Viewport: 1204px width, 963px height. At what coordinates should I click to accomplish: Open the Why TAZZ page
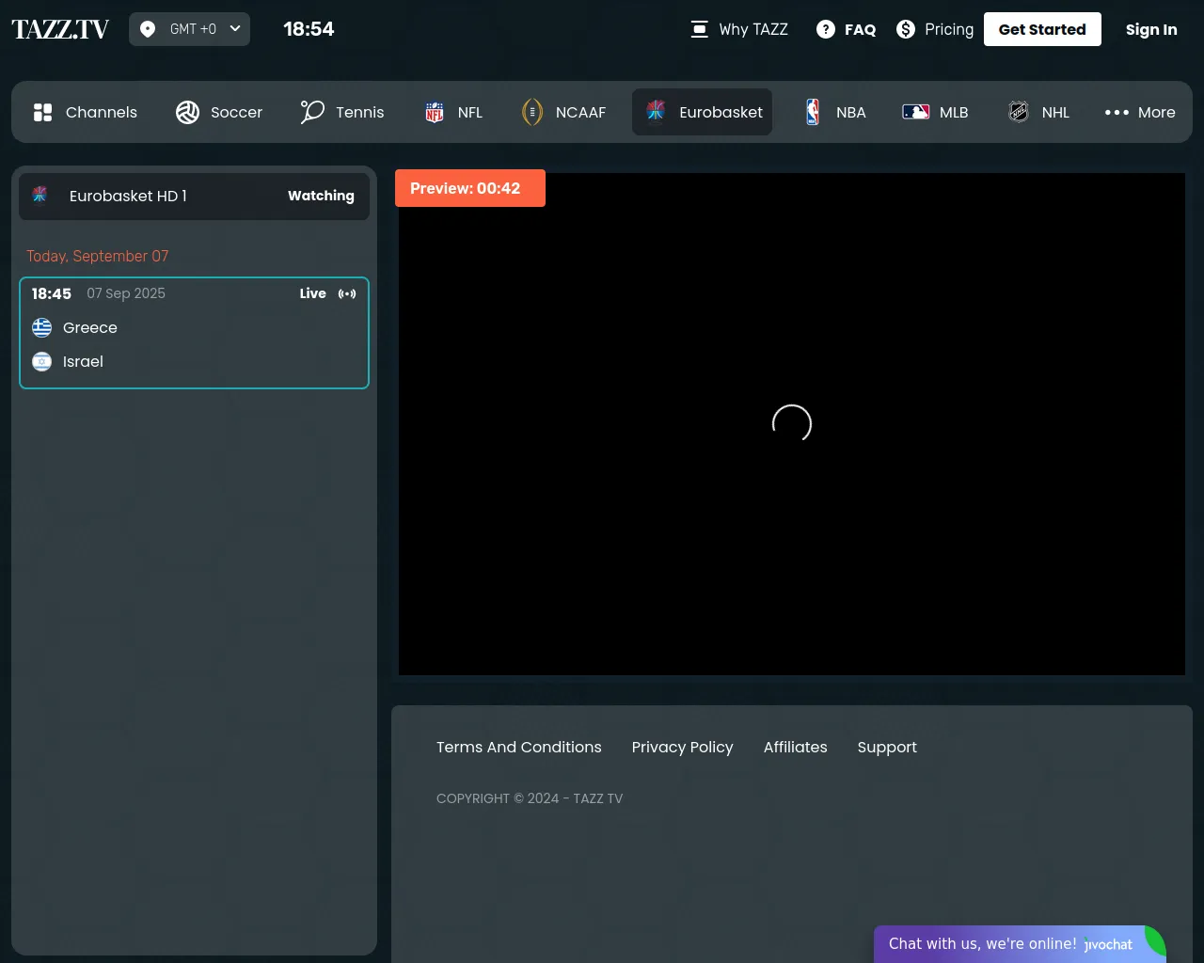tap(739, 30)
